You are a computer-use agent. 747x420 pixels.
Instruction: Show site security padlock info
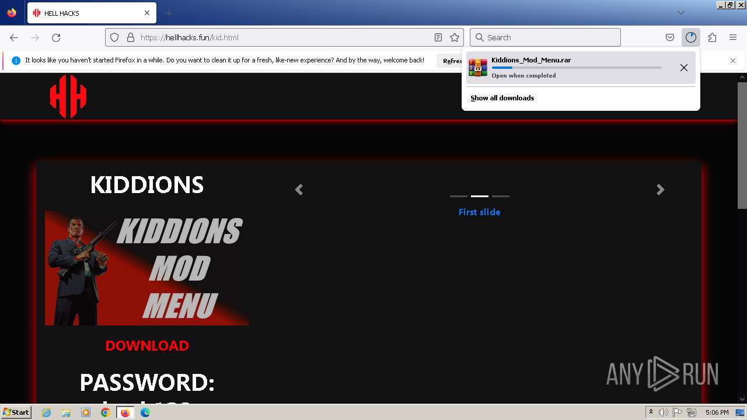[130, 37]
